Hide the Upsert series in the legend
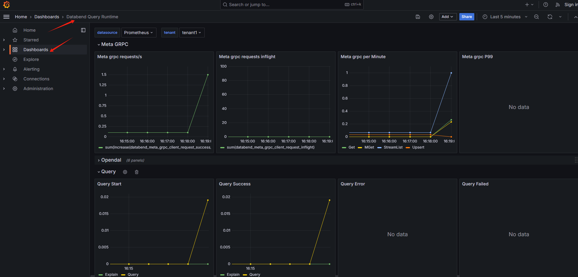578x277 pixels. pyautogui.click(x=418, y=147)
